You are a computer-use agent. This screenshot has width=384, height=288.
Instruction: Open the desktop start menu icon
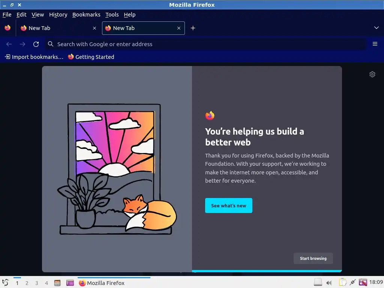[x=5, y=283]
